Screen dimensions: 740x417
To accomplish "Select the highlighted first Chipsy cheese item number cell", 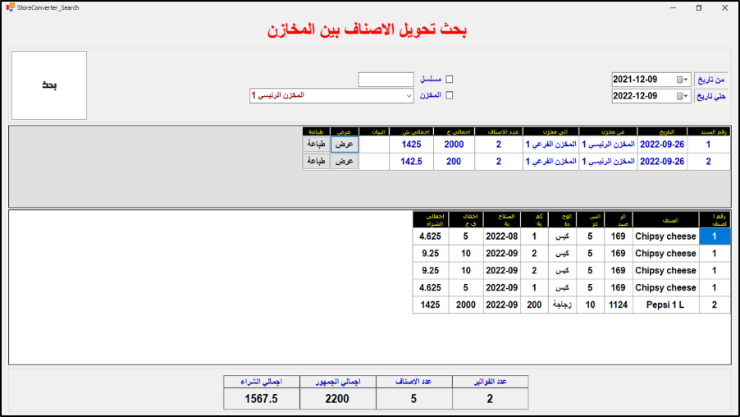I will [714, 236].
